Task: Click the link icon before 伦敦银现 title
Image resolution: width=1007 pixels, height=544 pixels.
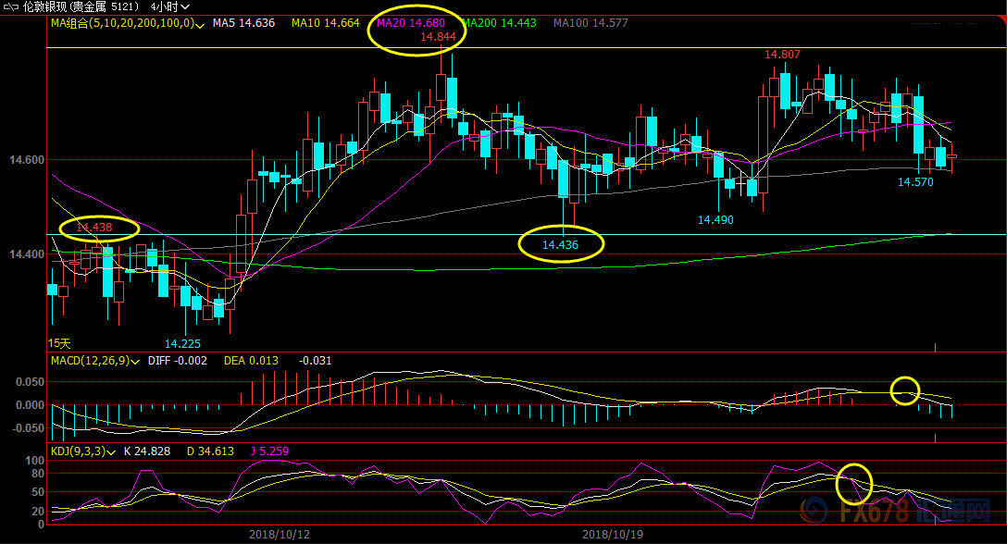Action: click(11, 7)
